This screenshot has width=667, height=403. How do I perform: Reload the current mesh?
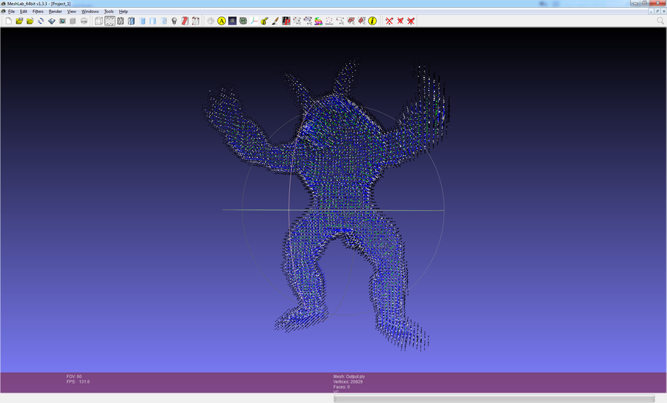(x=41, y=21)
